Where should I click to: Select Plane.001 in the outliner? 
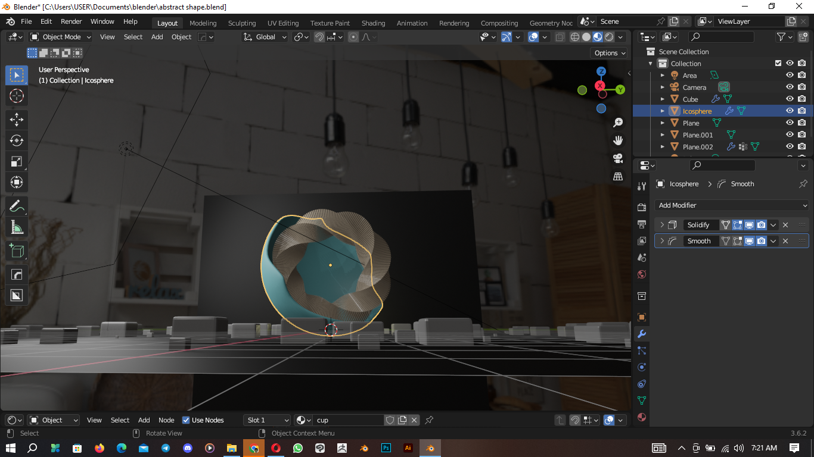click(x=697, y=134)
